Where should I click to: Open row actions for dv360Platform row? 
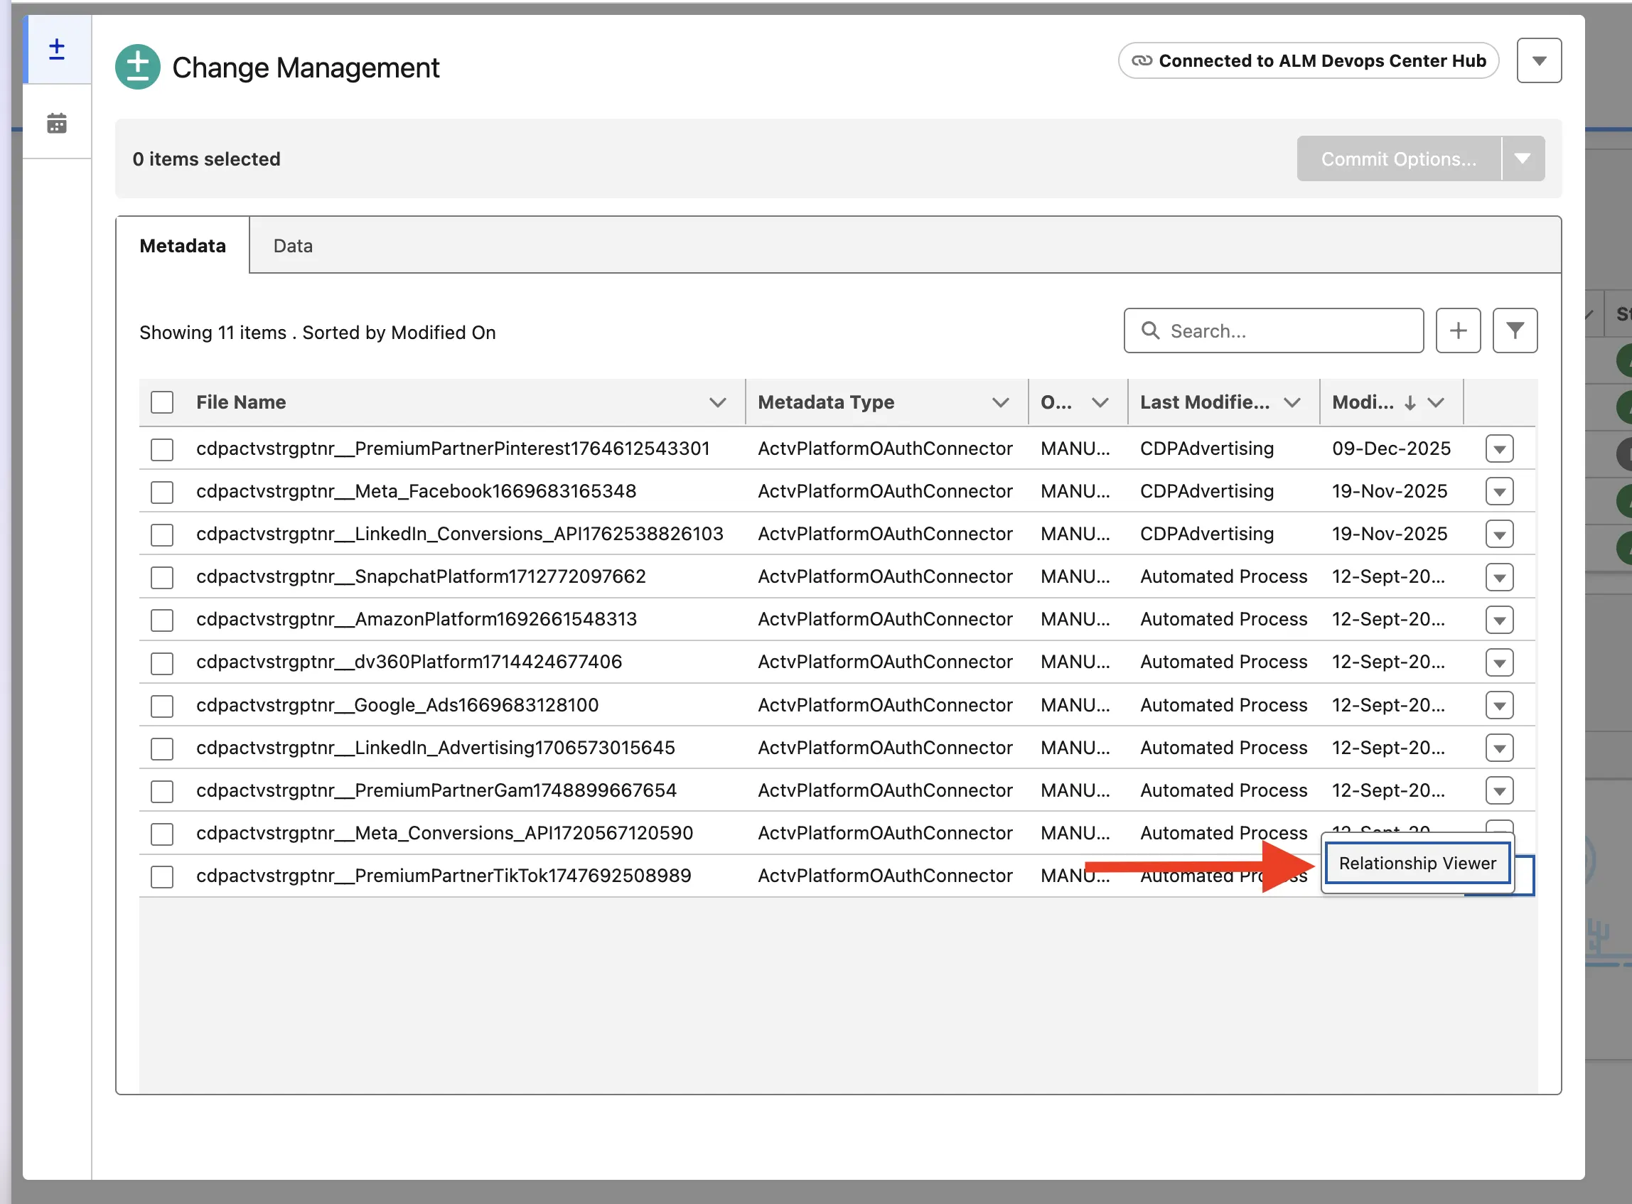[1498, 662]
